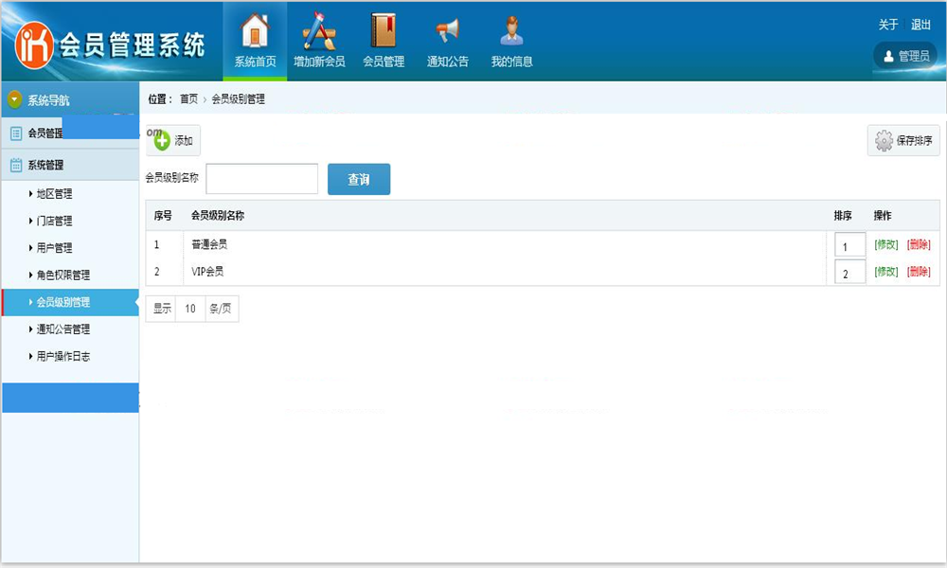Open the 10 条/页 page size selector
The height and width of the screenshot is (568, 947).
click(x=190, y=309)
